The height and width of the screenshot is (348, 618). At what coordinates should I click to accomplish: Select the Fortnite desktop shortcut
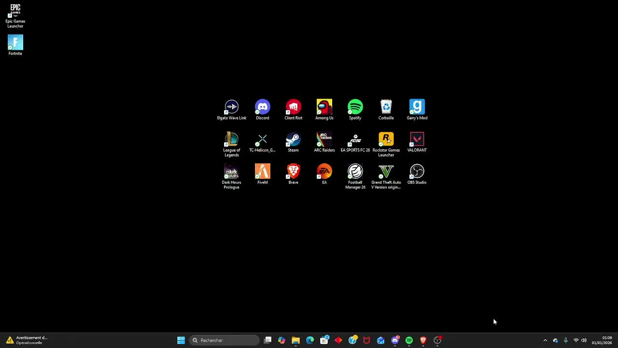[x=15, y=45]
